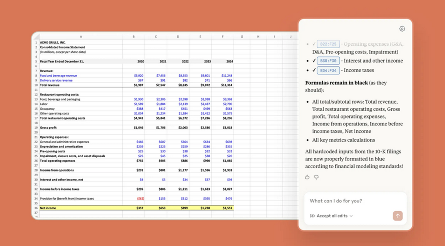
Task: Select the 2024 Total revenue cell $11,314
Action: (x=227, y=85)
